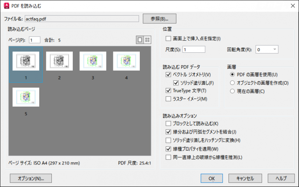Select オブジェクトの画層を作成 radio button
This screenshot has width=299, height=187.
pos(233,83)
